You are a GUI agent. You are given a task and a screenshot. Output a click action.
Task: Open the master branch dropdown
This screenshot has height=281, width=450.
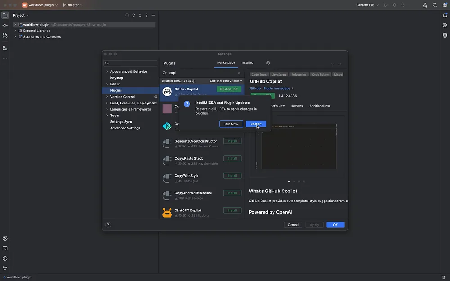coord(73,5)
